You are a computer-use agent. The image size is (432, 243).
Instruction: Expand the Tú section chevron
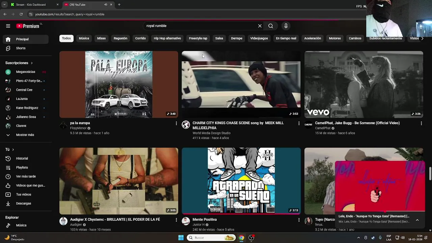tap(13, 150)
